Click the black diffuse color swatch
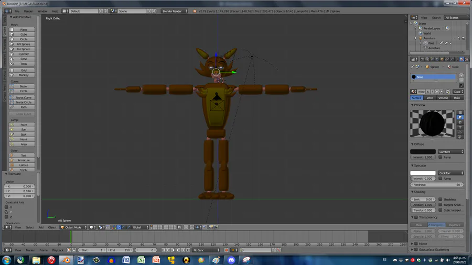The image size is (472, 265). coord(423,152)
